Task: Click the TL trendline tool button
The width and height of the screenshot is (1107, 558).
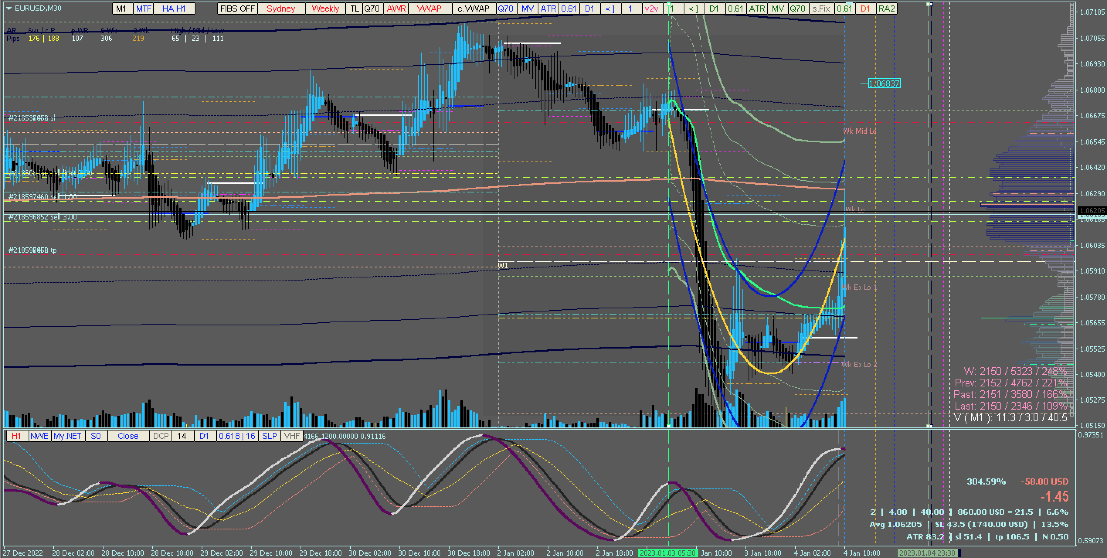Action: [x=354, y=9]
